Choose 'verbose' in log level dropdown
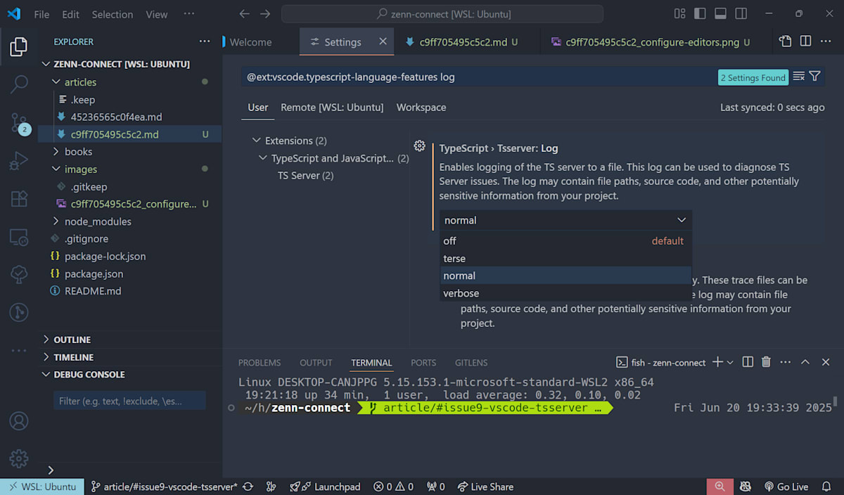Image resolution: width=844 pixels, height=495 pixels. tap(565, 293)
